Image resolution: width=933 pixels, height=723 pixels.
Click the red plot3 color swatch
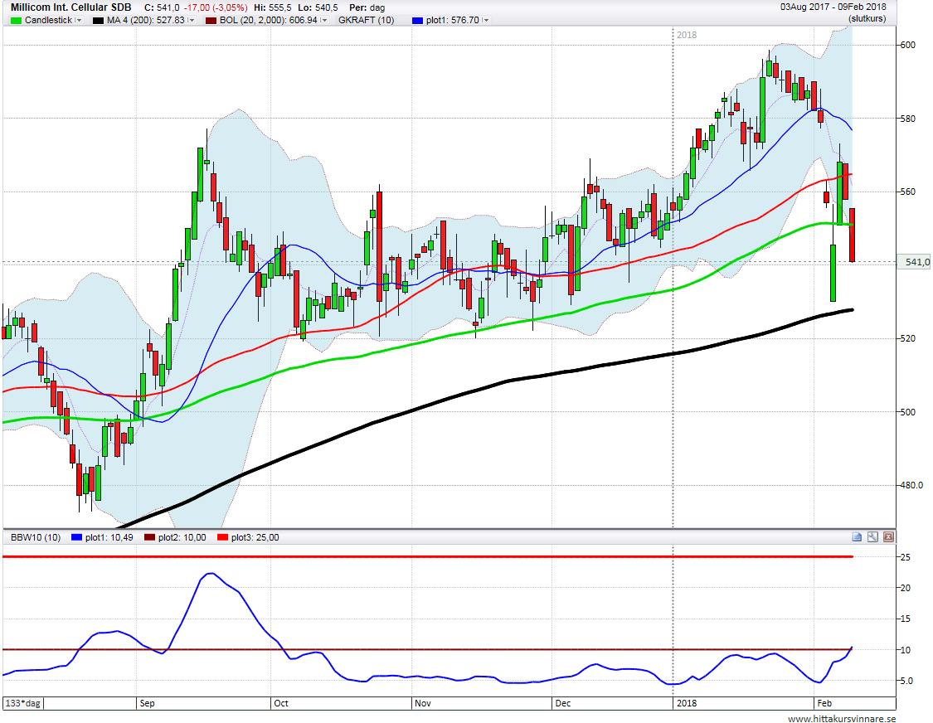click(222, 537)
